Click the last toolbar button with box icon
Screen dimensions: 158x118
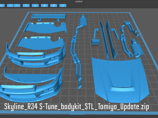pos(63,6)
